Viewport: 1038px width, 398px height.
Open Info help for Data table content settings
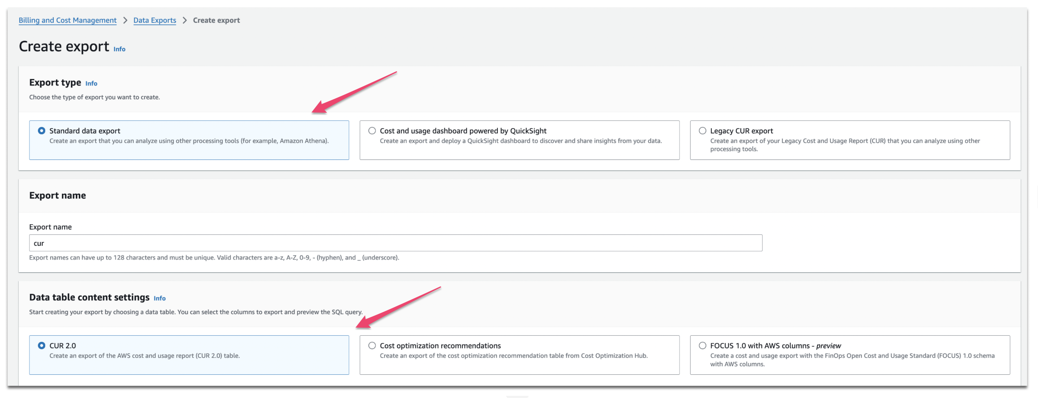(160, 298)
